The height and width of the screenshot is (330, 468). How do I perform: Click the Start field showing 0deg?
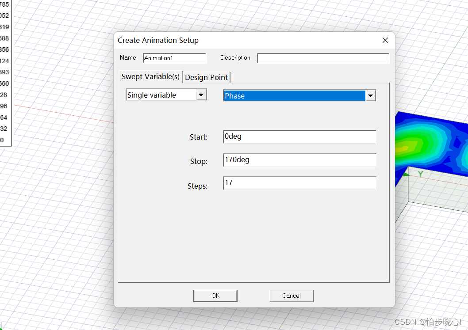299,137
